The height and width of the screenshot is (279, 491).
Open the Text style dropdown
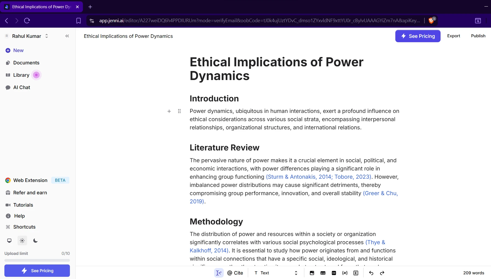pos(276,273)
